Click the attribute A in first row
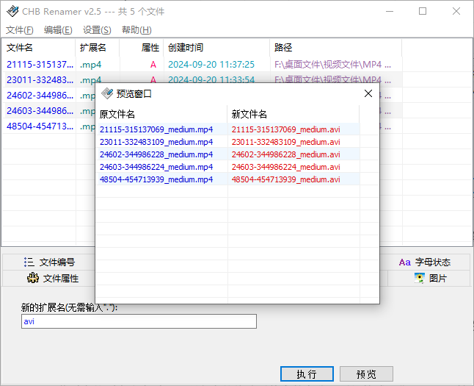Viewport: 474px width, 386px height. (153, 65)
